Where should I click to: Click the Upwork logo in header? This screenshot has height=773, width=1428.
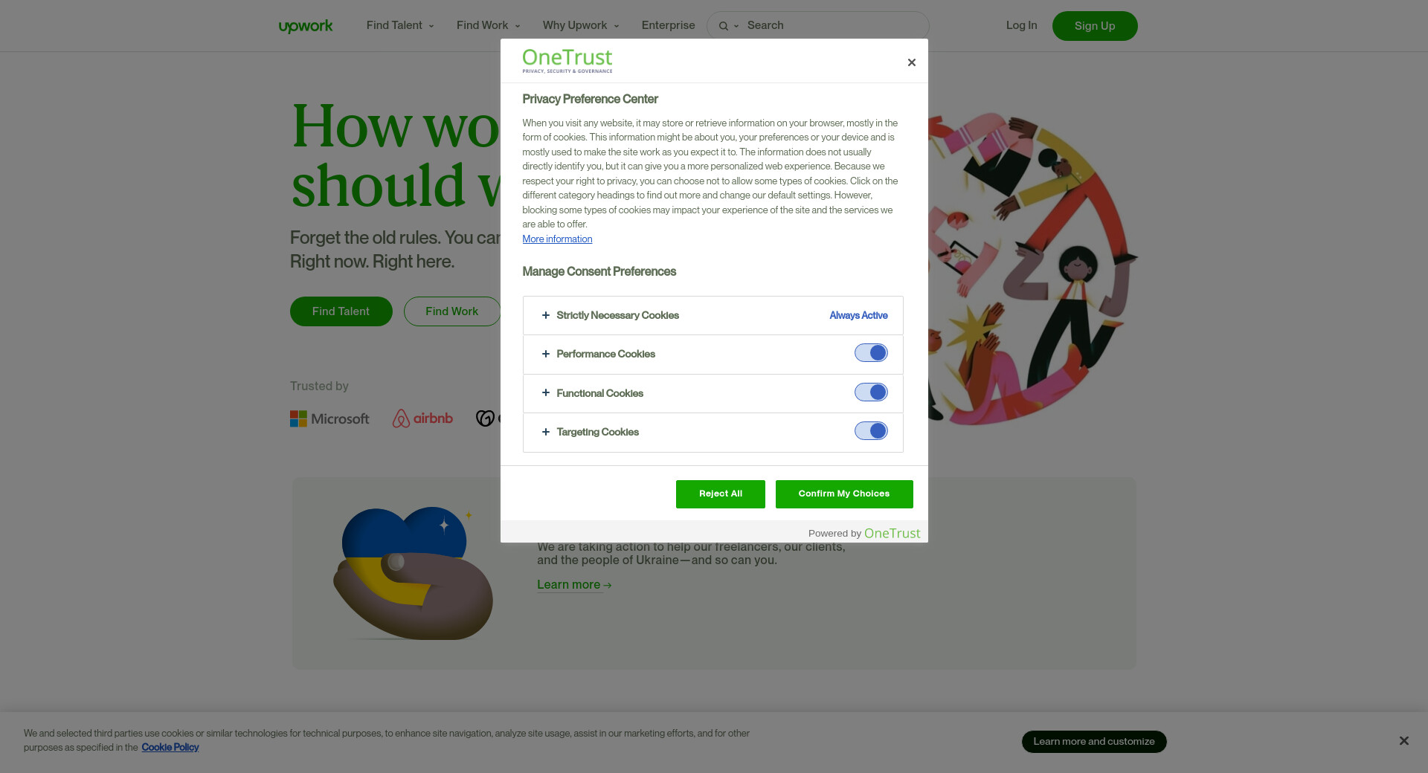click(x=306, y=26)
